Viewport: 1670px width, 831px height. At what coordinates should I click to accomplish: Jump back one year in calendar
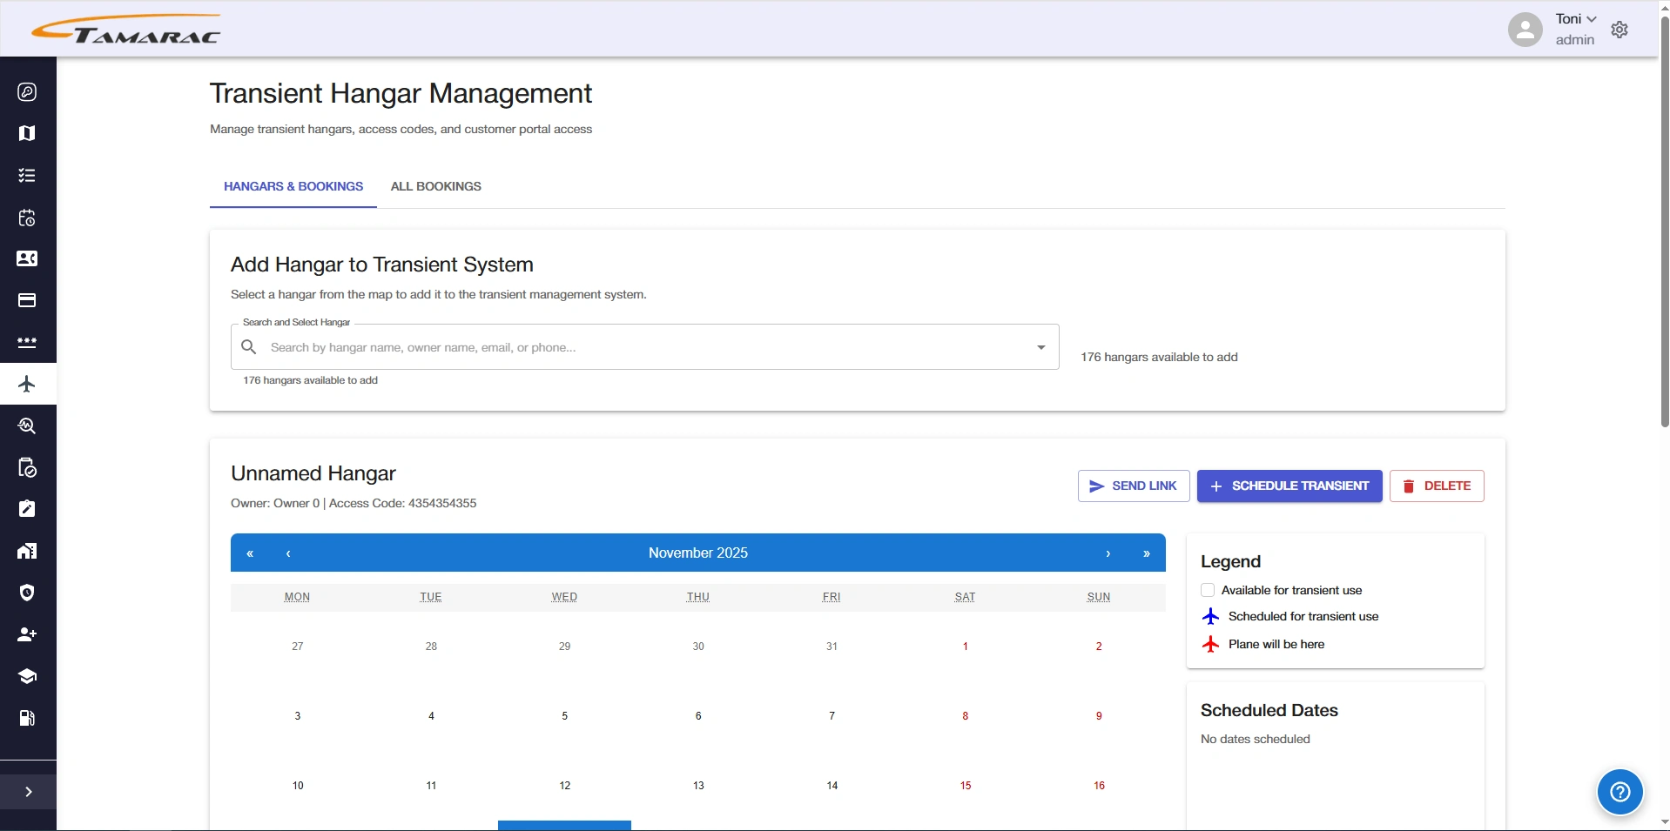tap(250, 553)
